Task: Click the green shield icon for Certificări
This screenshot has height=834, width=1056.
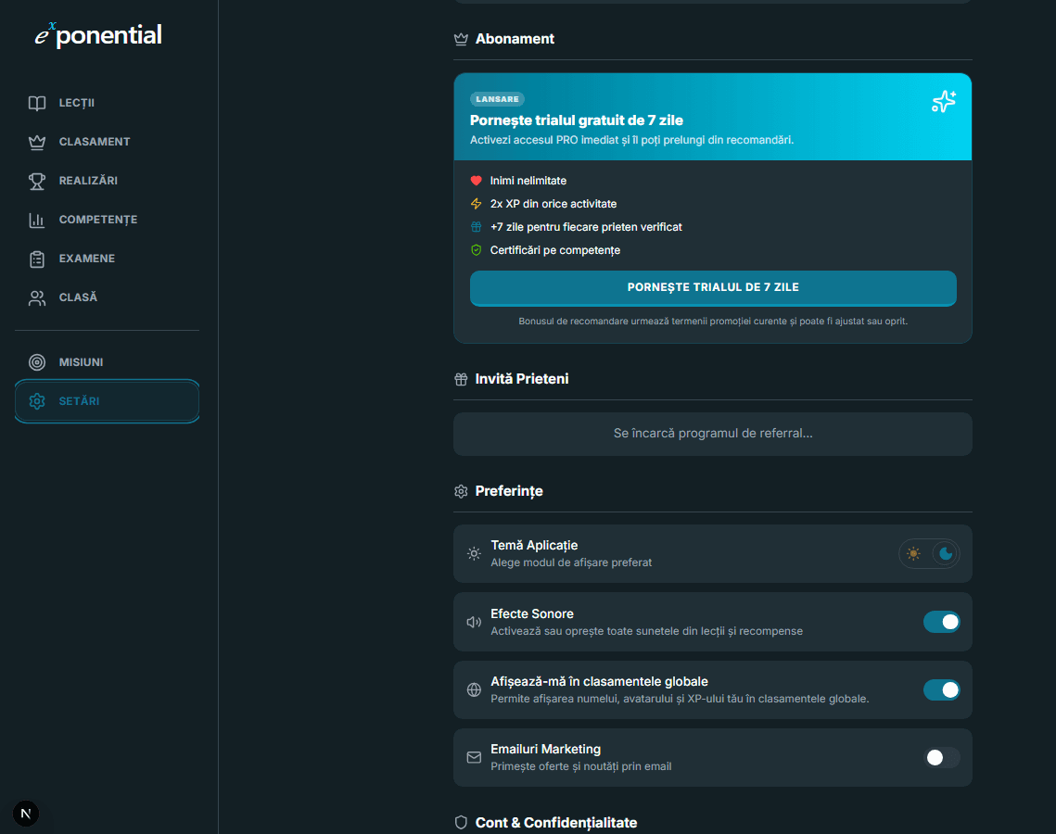Action: pos(477,249)
